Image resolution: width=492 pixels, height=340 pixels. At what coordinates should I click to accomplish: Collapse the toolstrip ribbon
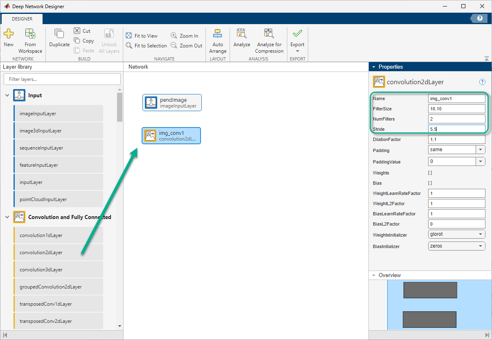click(x=486, y=59)
